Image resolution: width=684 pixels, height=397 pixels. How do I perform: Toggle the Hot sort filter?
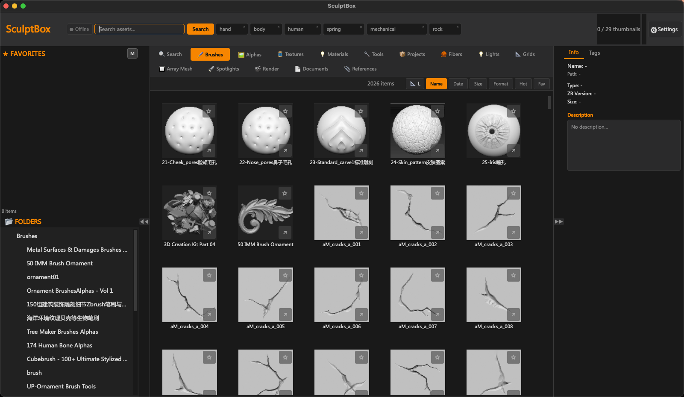tap(523, 84)
